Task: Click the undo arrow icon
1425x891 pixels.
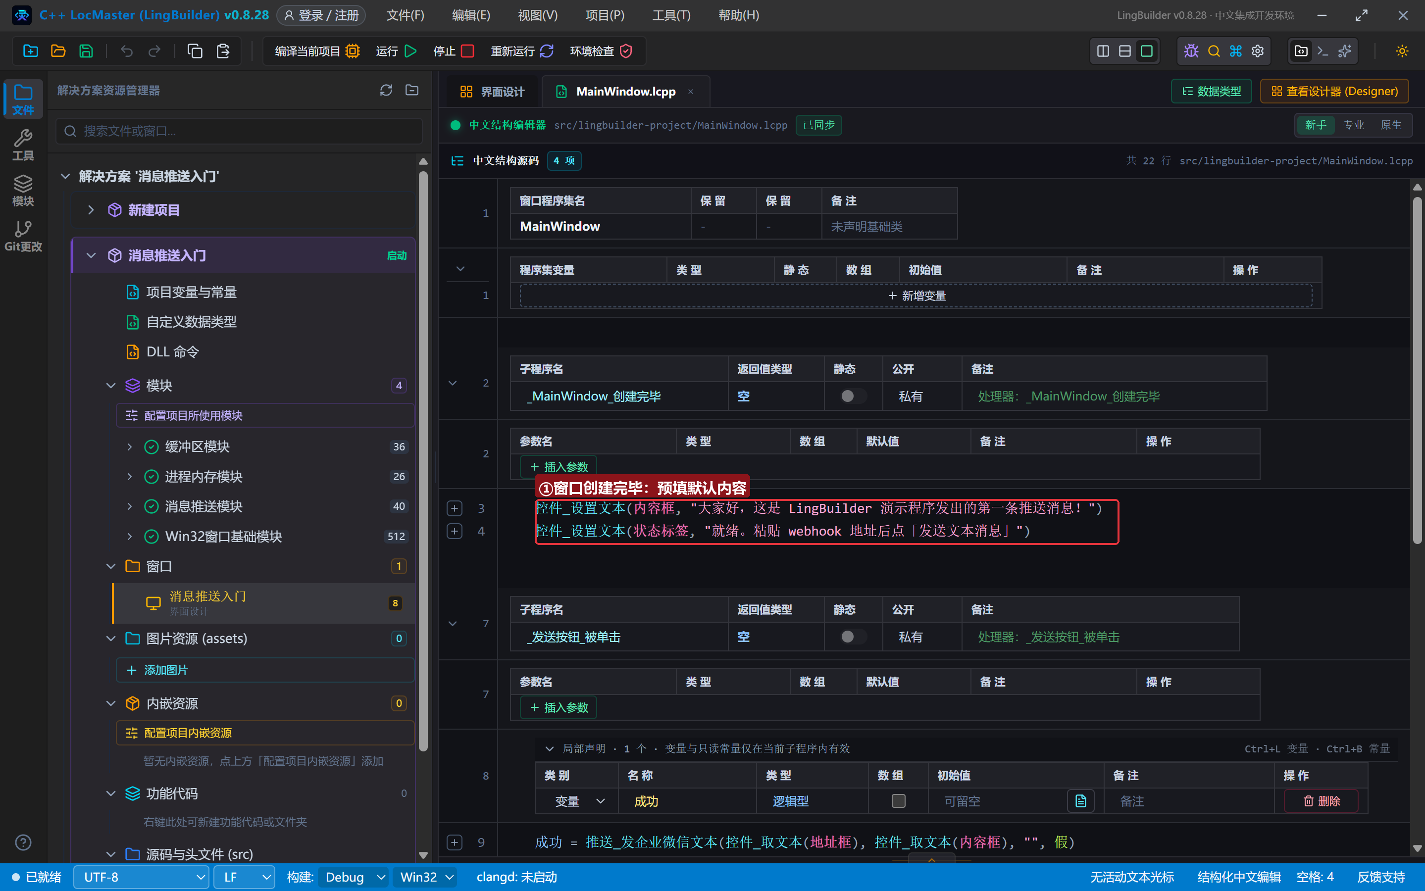Action: coord(127,51)
